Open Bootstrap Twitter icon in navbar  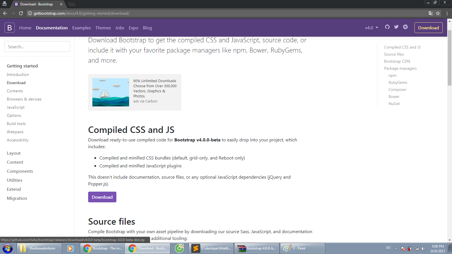(396, 27)
